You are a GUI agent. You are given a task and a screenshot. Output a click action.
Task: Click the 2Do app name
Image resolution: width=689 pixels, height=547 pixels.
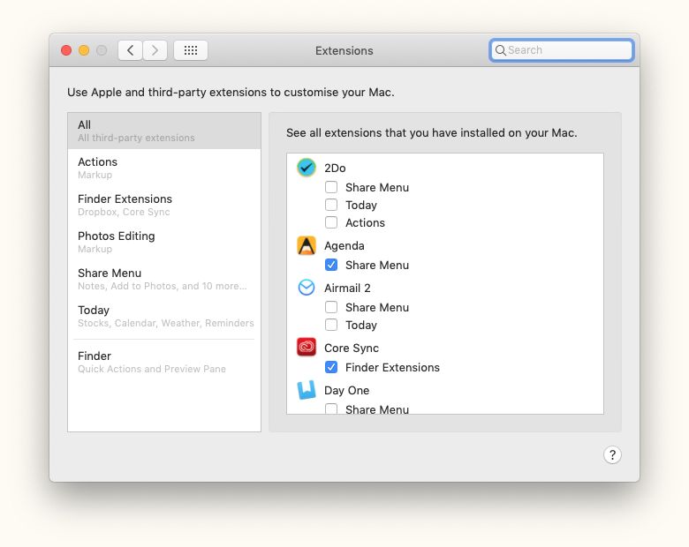coord(335,169)
